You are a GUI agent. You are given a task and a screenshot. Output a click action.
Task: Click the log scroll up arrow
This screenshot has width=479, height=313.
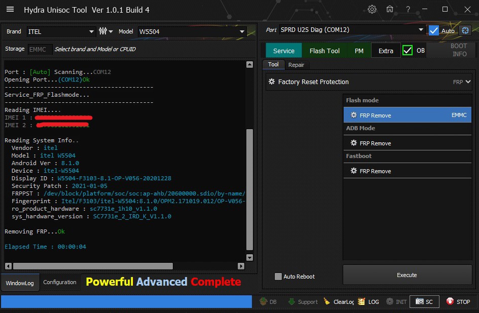(x=249, y=64)
